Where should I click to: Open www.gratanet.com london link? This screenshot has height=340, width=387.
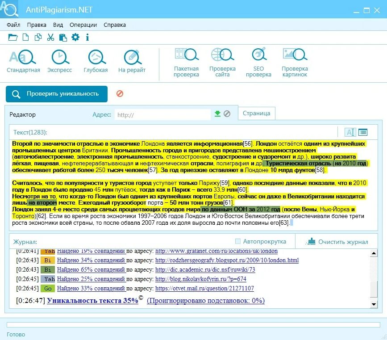216,251
